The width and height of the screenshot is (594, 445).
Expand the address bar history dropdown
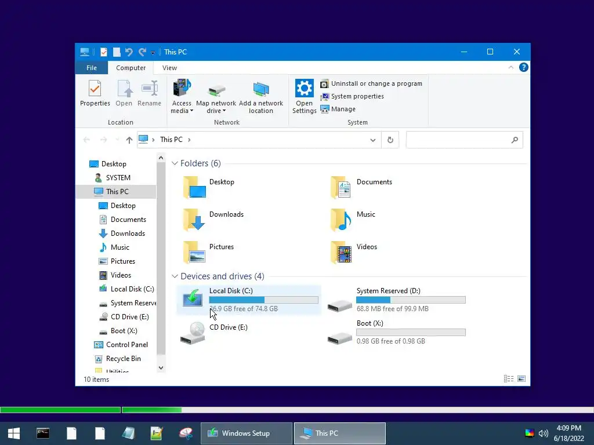pos(373,140)
